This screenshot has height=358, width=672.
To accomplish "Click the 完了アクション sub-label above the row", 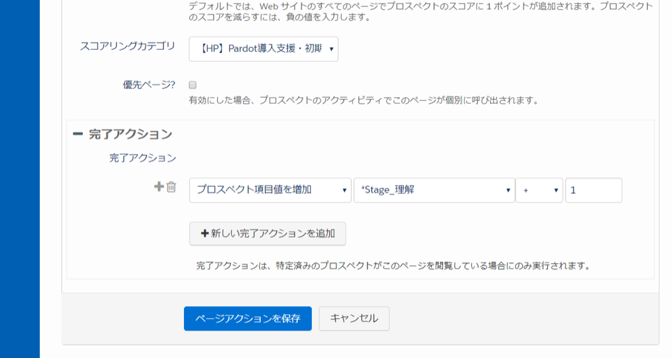I will tap(143, 158).
